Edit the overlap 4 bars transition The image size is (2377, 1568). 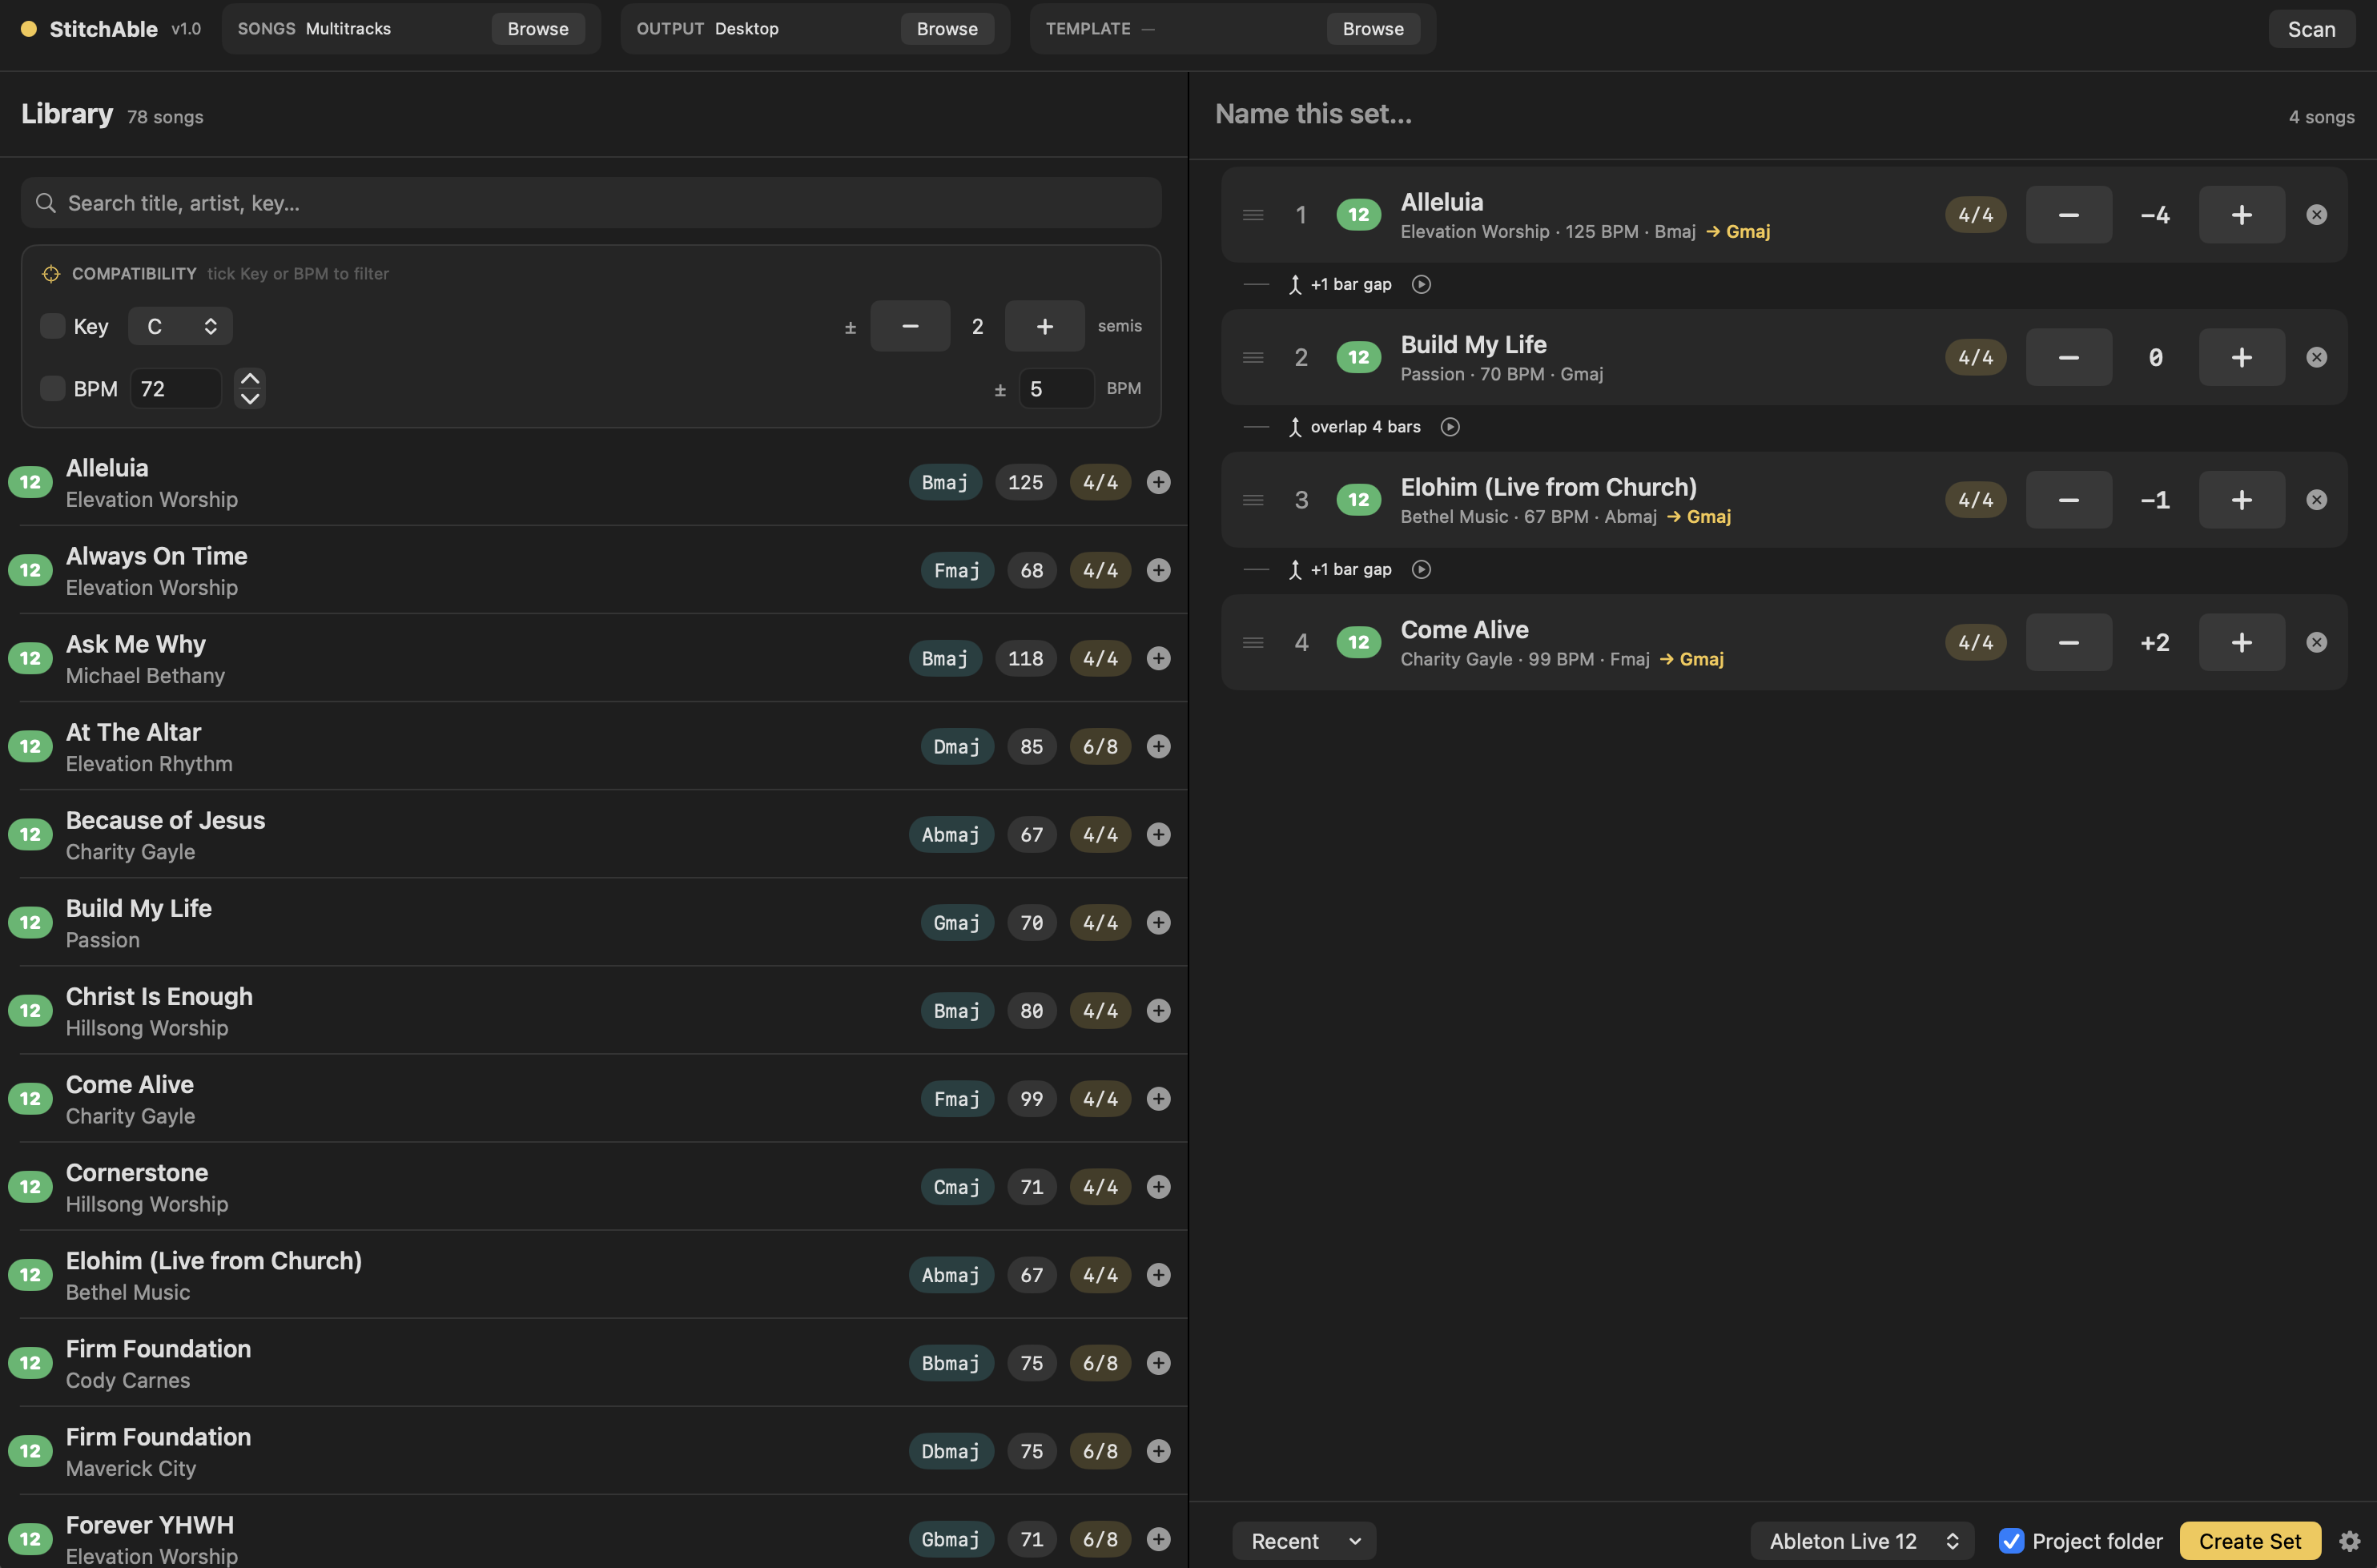[x=1355, y=427]
